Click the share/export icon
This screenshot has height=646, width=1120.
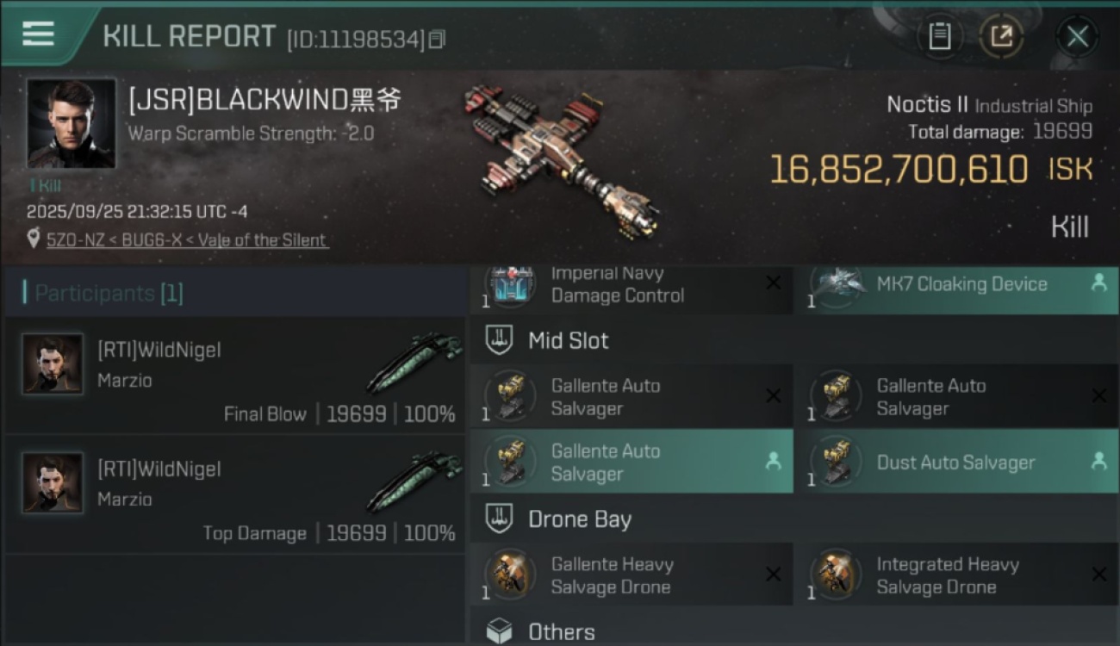tap(1001, 36)
